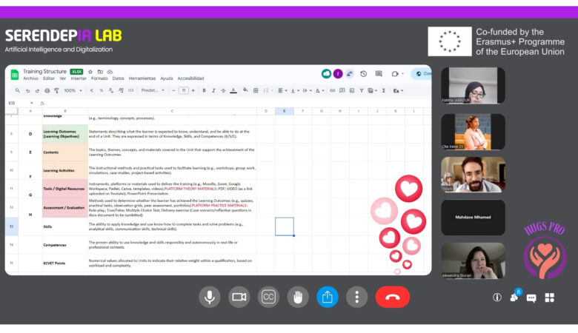Click the blue share screen button
Screen dimensions: 578x333
tap(328, 297)
